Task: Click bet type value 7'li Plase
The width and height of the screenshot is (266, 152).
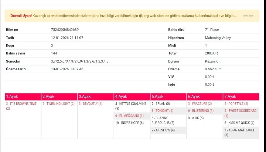Action: [x=212, y=30]
